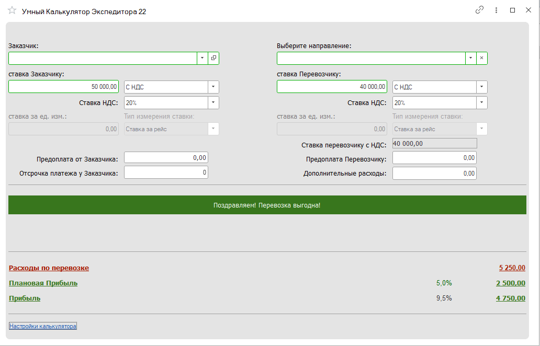Click read-only Ставка перевозчику с НДС value

click(435, 143)
